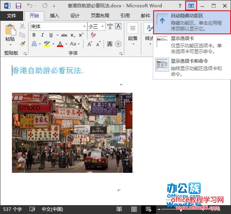Viewport: 231px width, 214px height.
Task: Expand the 段落 paragraph group dropdown
Action: [133, 44]
